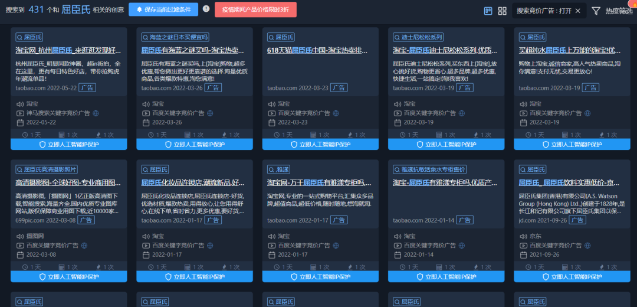Image resolution: width=637 pixels, height=307 pixels.
Task: Click globe icon in the 迪士尼松松系列 card
Action: (x=462, y=113)
